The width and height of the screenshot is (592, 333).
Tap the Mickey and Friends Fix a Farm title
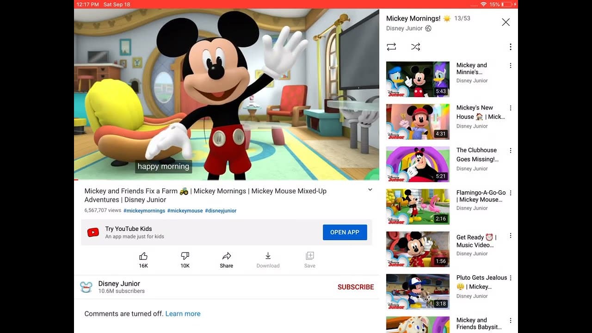coord(205,195)
